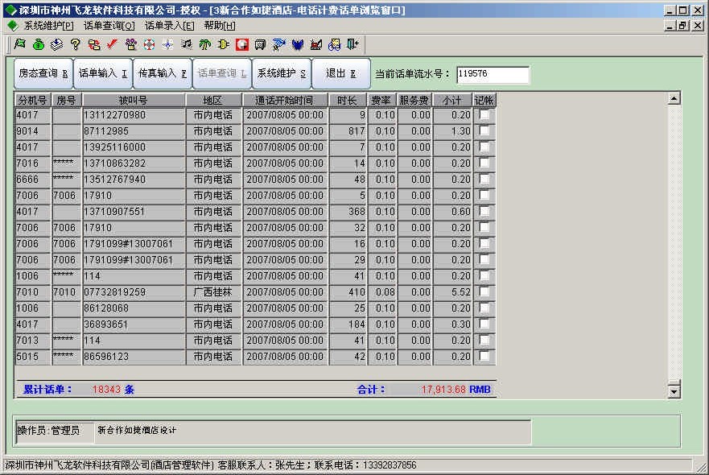This screenshot has height=475, width=709.
Task: Click the 传真输入 F button
Action: coord(163,73)
